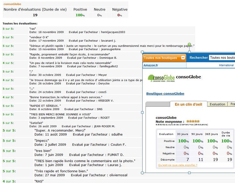
Task: Click the consoGlobe orange heading at top
Action: (x=12, y=4)
